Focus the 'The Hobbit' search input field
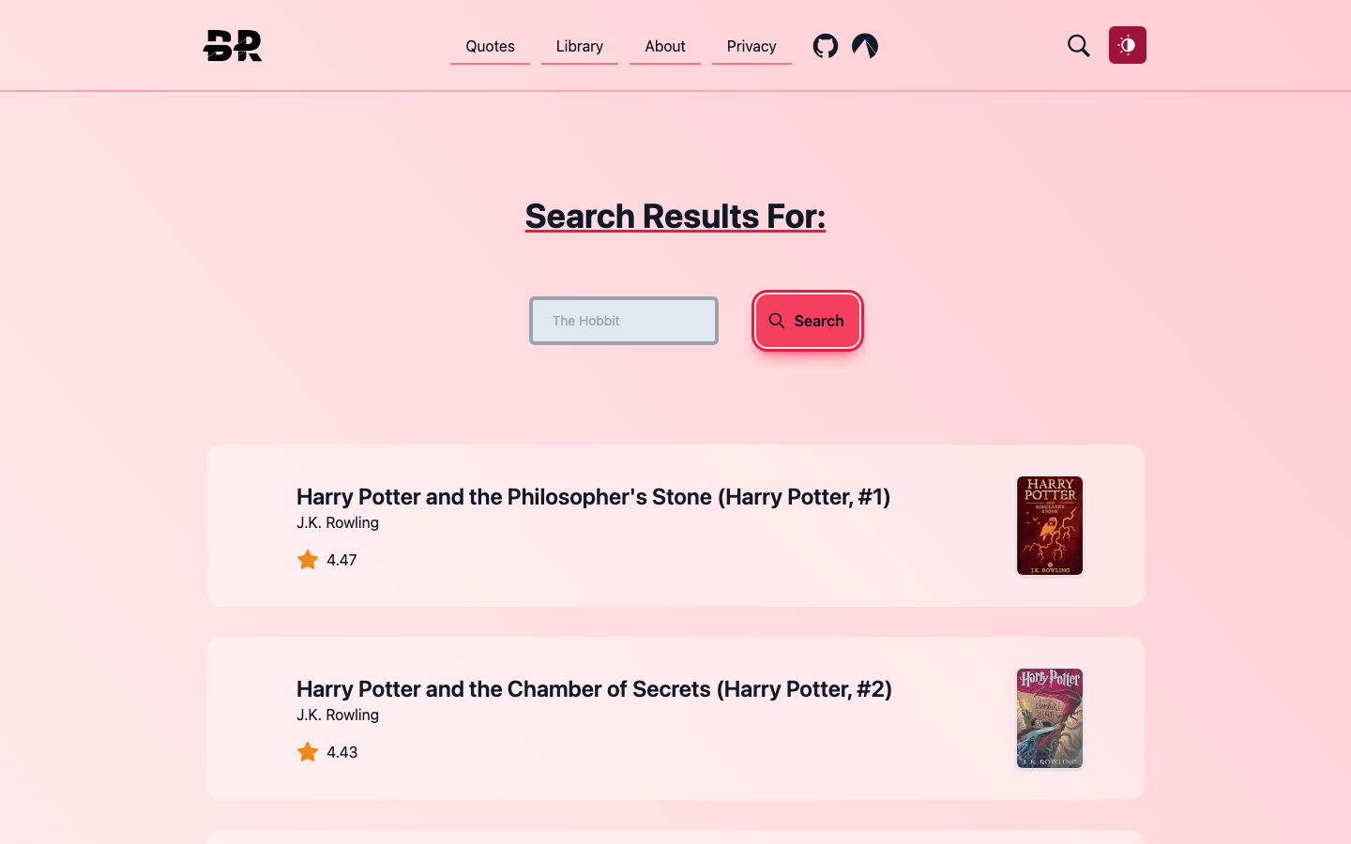The height and width of the screenshot is (844, 1351). 624,321
